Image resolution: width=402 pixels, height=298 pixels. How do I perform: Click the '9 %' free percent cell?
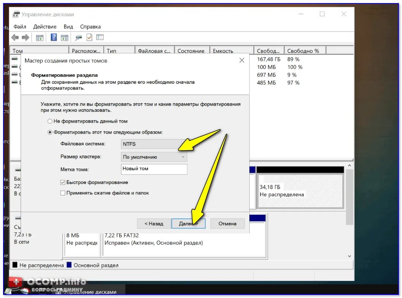click(x=292, y=75)
